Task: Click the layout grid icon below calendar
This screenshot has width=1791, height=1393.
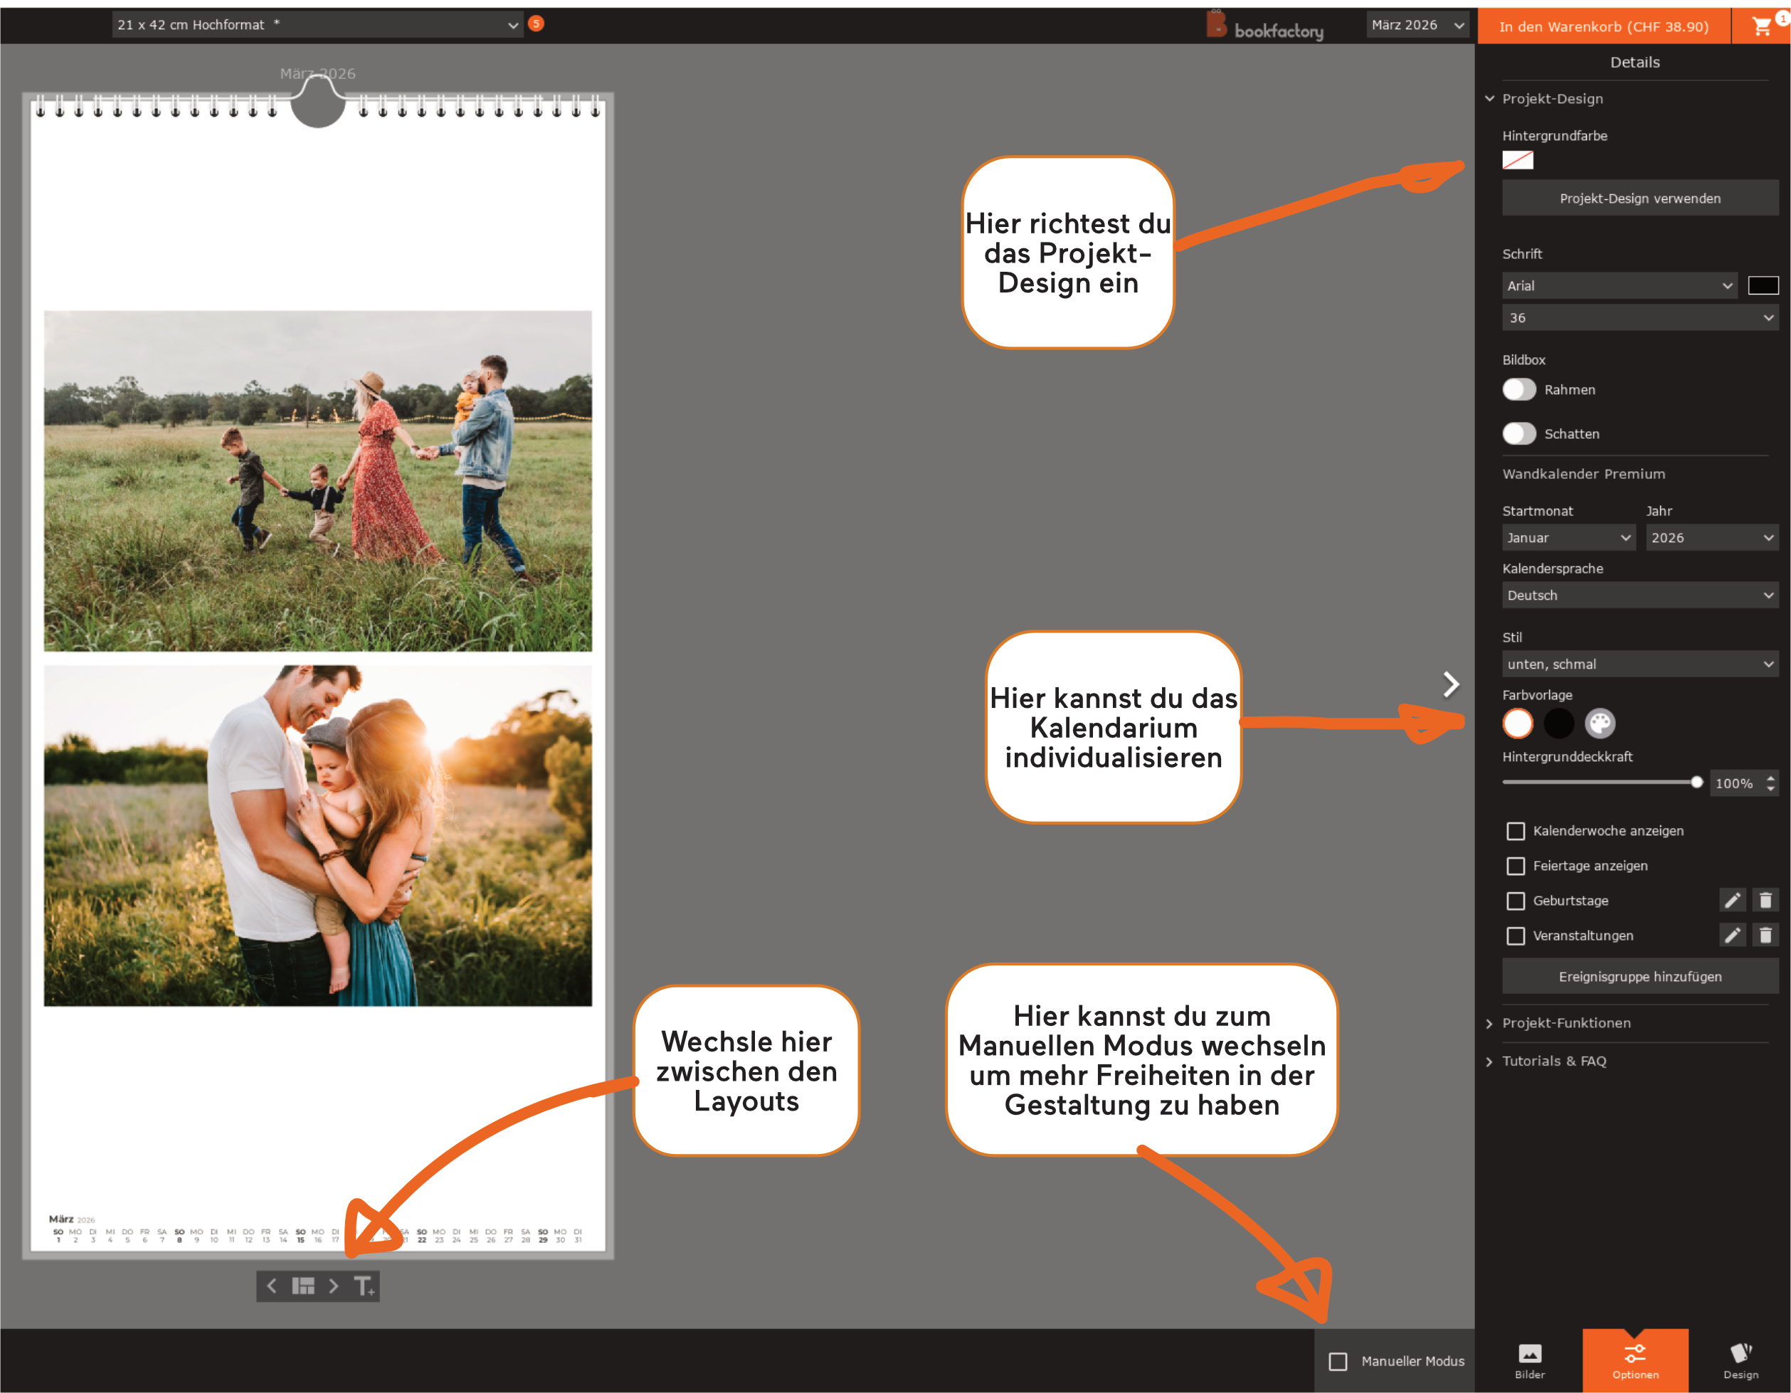Action: (303, 1286)
